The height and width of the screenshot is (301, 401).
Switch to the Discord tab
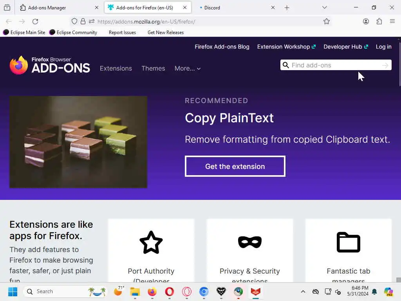[236, 8]
